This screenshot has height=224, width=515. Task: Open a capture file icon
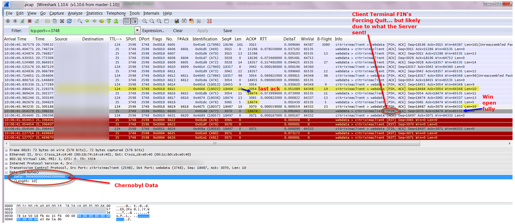tap(47, 21)
